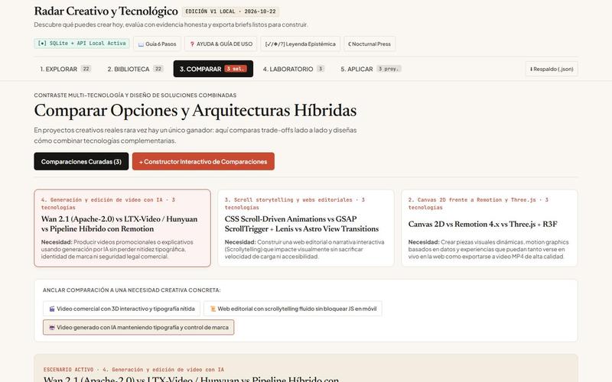Screen dimensions: 612x382
Task: Select the CSS Scroll-Driven Animations comparison card
Action: click(306, 228)
